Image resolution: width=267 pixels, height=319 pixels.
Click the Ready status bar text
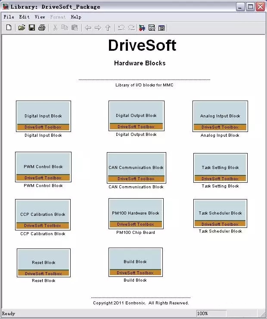9,313
